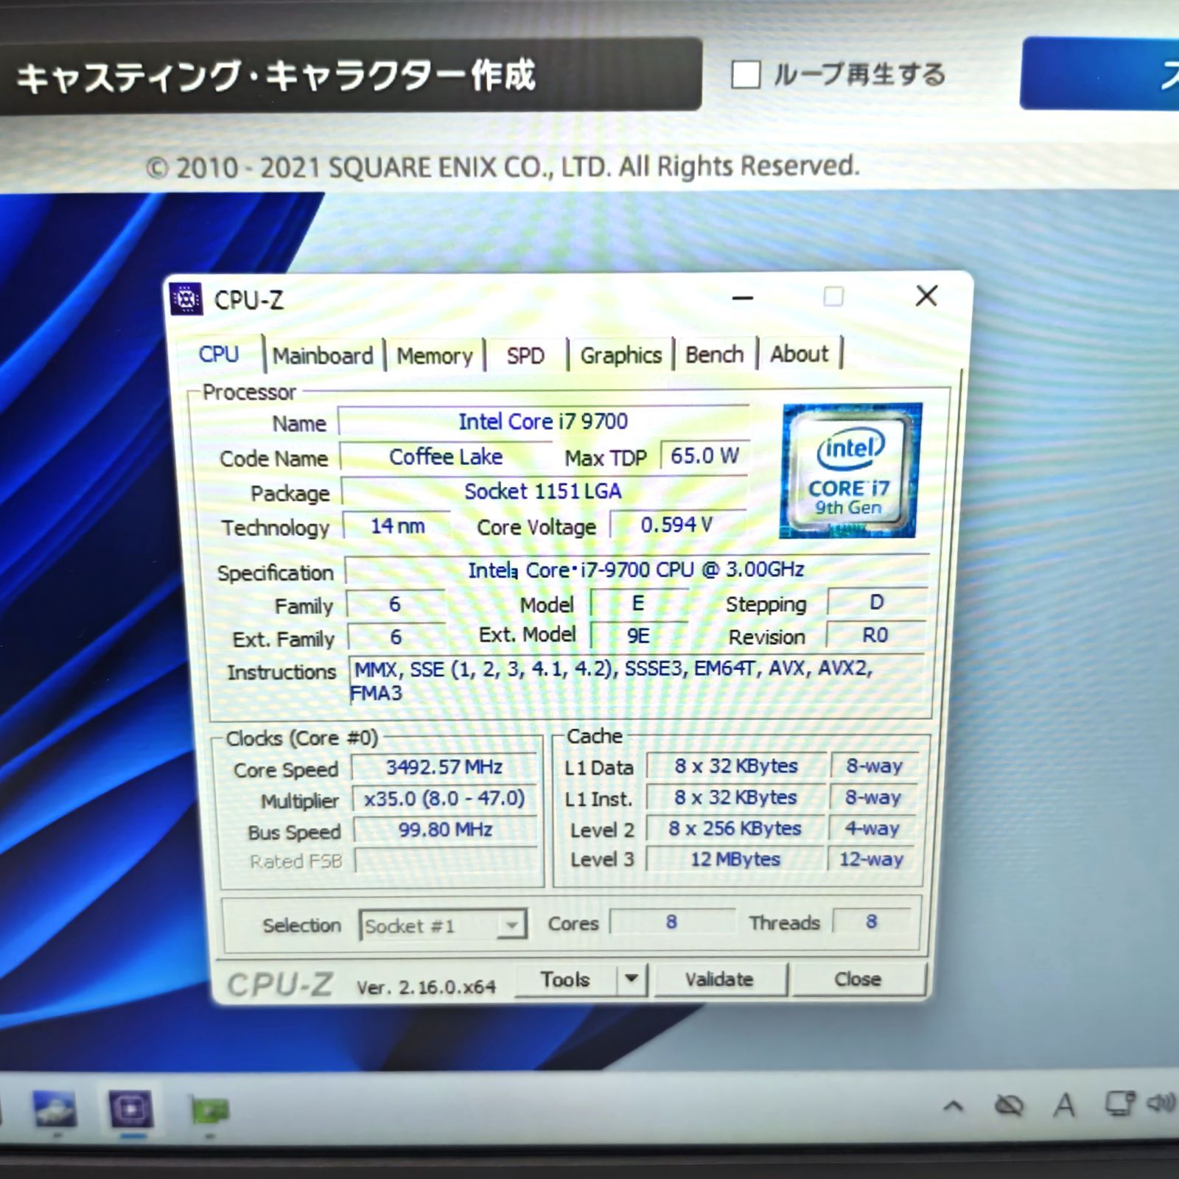The width and height of the screenshot is (1179, 1179).
Task: Click the empty Rated FSB field
Action: coord(447,861)
